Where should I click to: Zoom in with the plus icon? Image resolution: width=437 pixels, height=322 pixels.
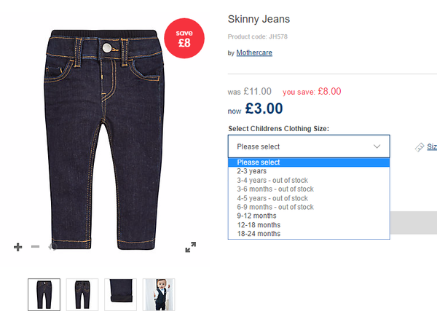17,247
